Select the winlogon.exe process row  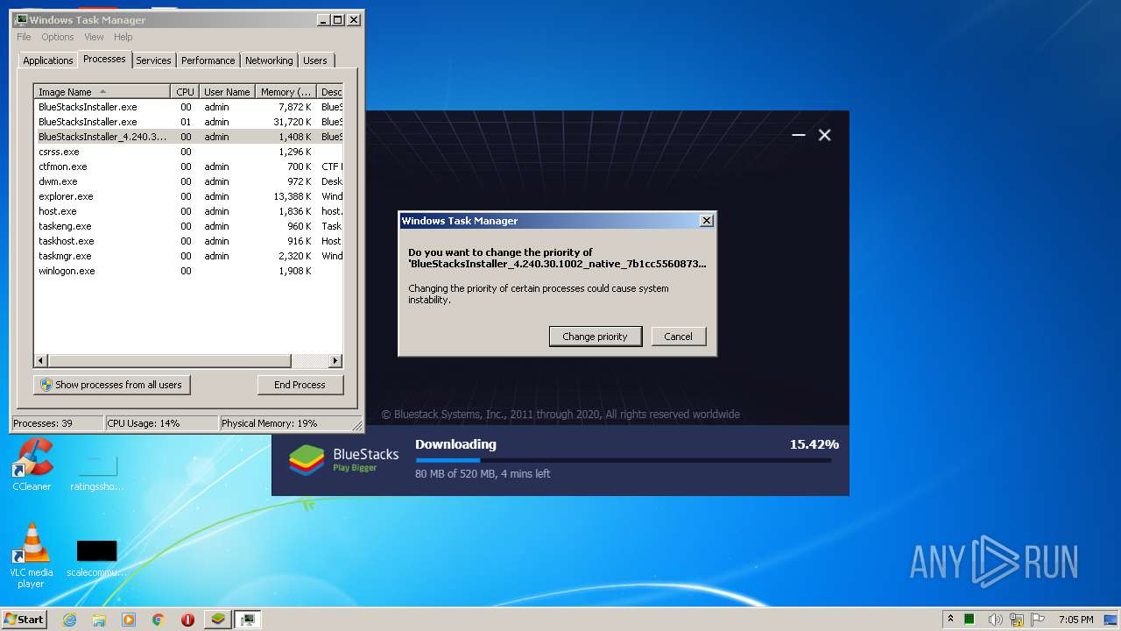tap(188, 271)
